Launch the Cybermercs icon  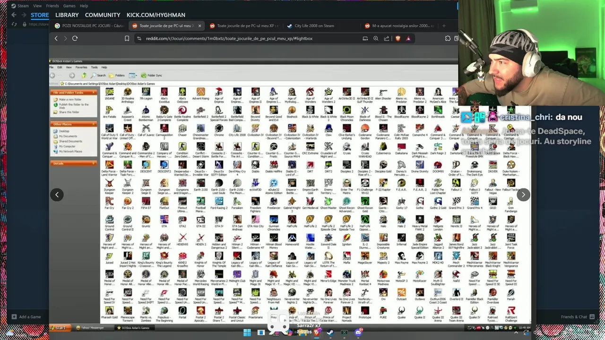pos(383,149)
